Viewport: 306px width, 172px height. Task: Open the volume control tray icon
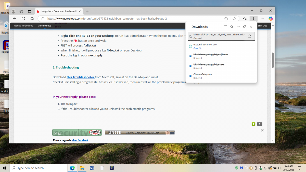point(279,168)
